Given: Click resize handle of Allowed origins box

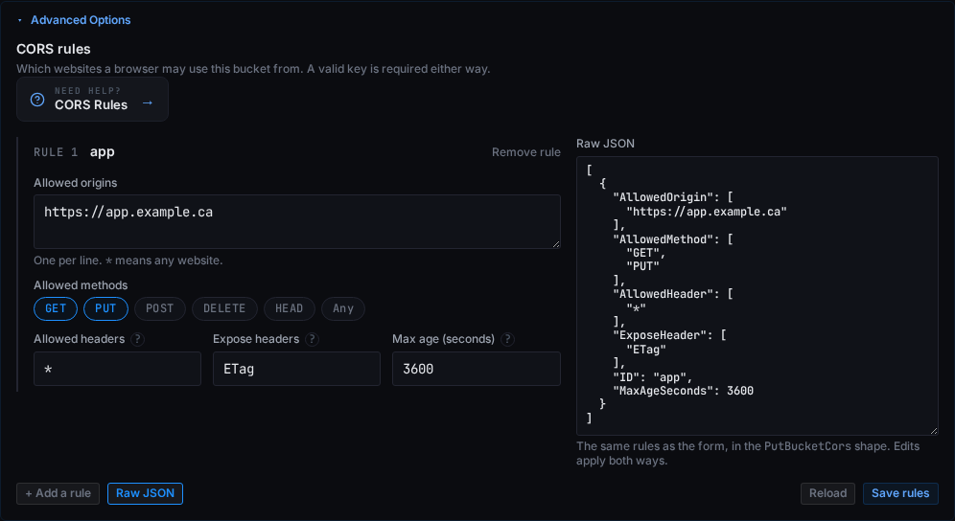Looking at the screenshot, I should pyautogui.click(x=556, y=244).
